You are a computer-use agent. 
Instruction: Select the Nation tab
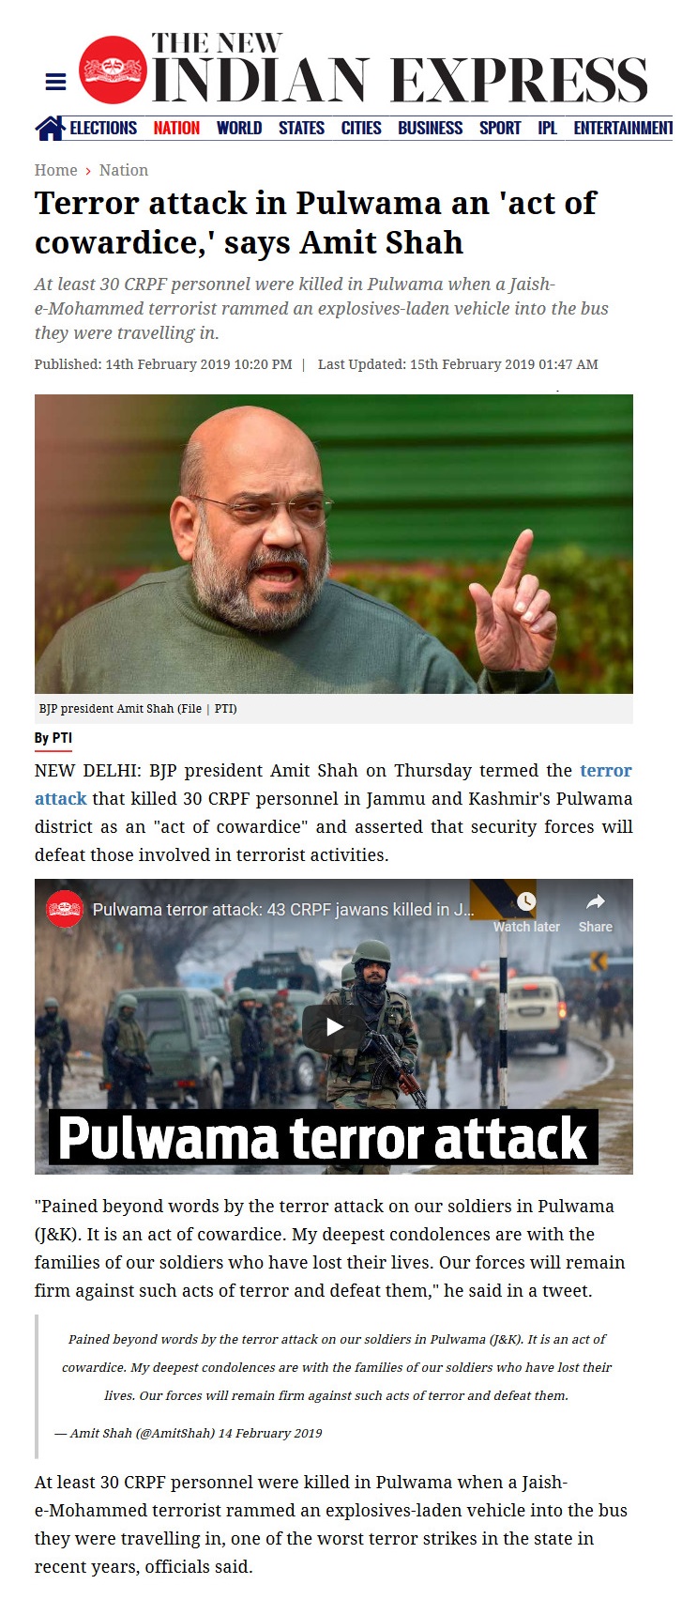click(176, 128)
